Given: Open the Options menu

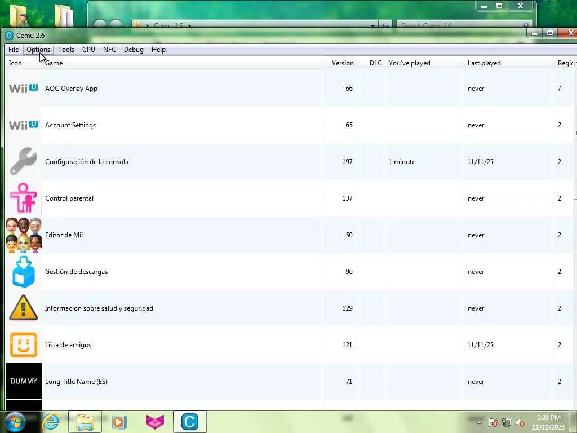Looking at the screenshot, I should point(38,50).
